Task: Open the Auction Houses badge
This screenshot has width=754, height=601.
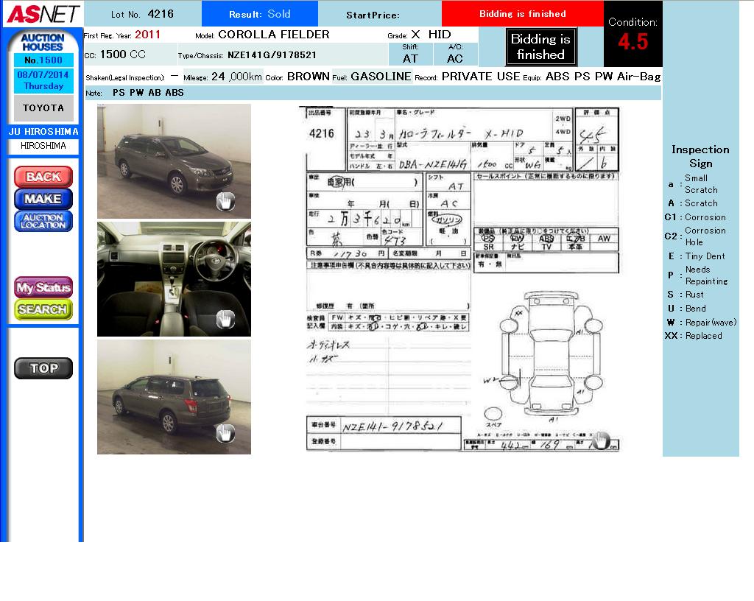Action: tap(43, 42)
